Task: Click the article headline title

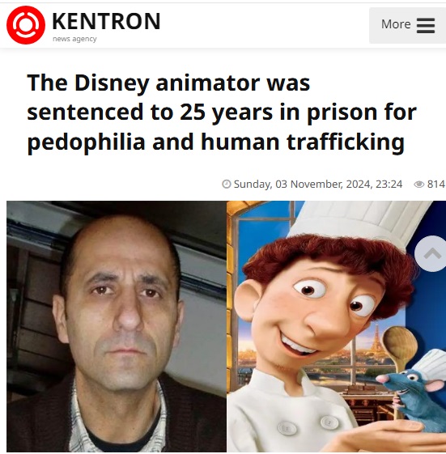Action: 222,112
